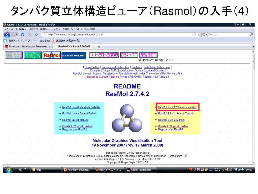
Task: Open the Contents link
Action: [137, 67]
